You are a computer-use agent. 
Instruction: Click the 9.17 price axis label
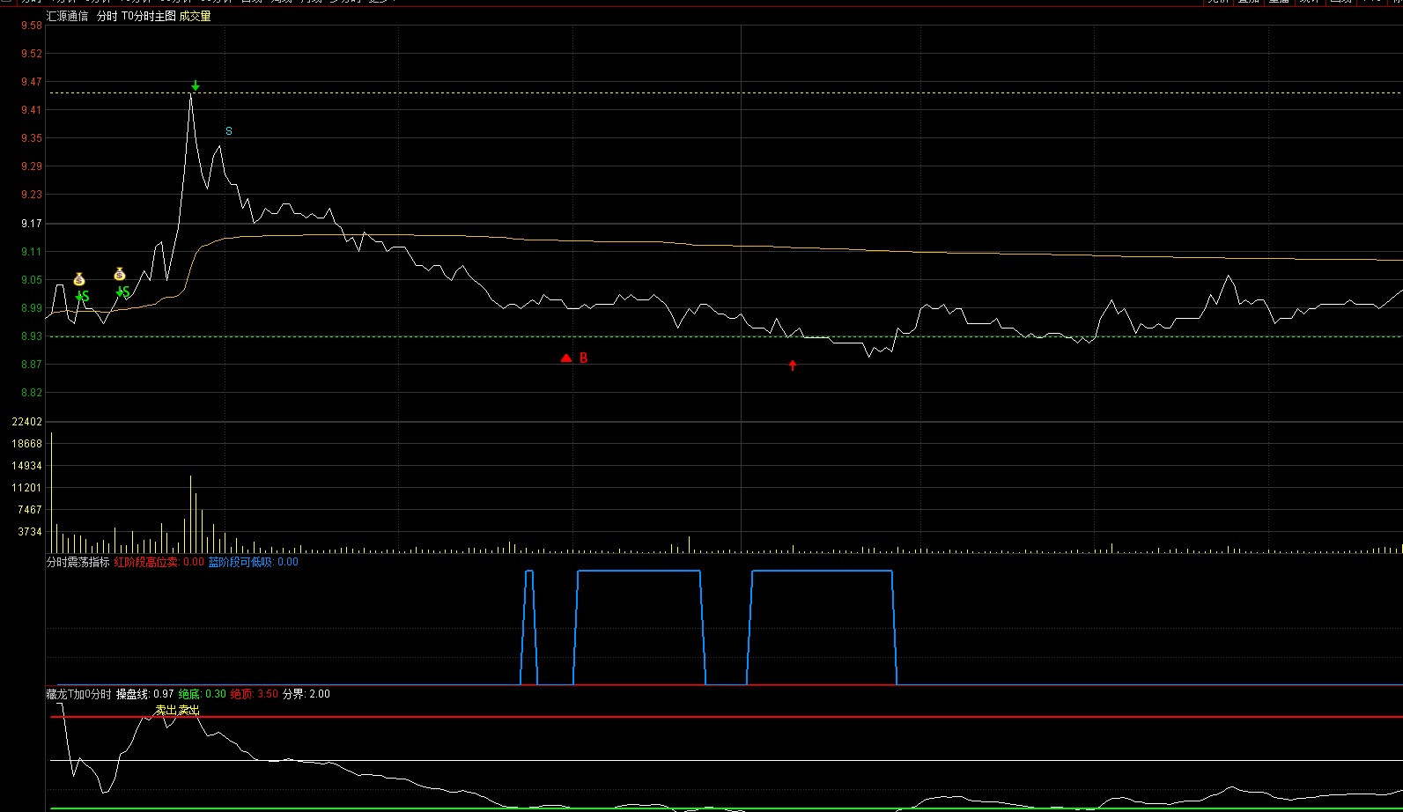tap(32, 224)
